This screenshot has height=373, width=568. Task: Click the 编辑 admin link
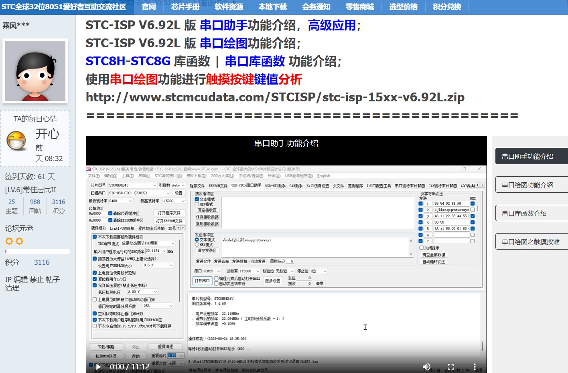pyautogui.click(x=20, y=279)
